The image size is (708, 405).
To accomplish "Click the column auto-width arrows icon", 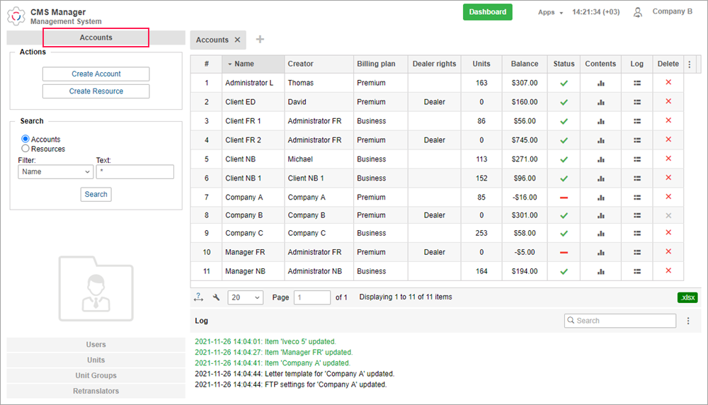I will click(x=199, y=297).
